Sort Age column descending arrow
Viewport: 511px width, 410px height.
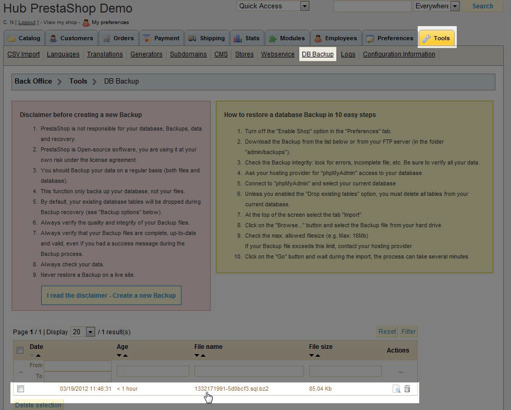pos(119,356)
